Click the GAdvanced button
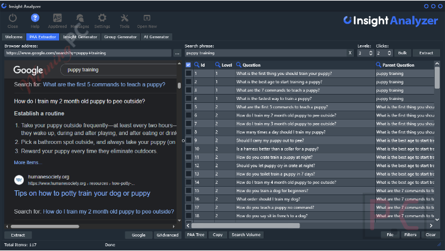Viewport: 445px width, 251px height. coord(168,235)
